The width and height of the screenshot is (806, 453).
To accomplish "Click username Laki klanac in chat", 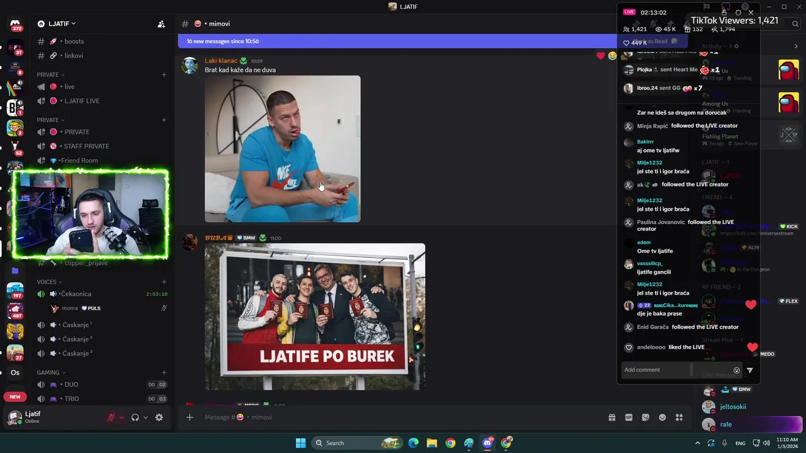I will pos(221,61).
